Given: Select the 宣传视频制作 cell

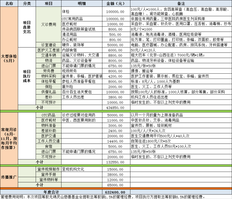Looking at the screenshot, I should 48,169.
